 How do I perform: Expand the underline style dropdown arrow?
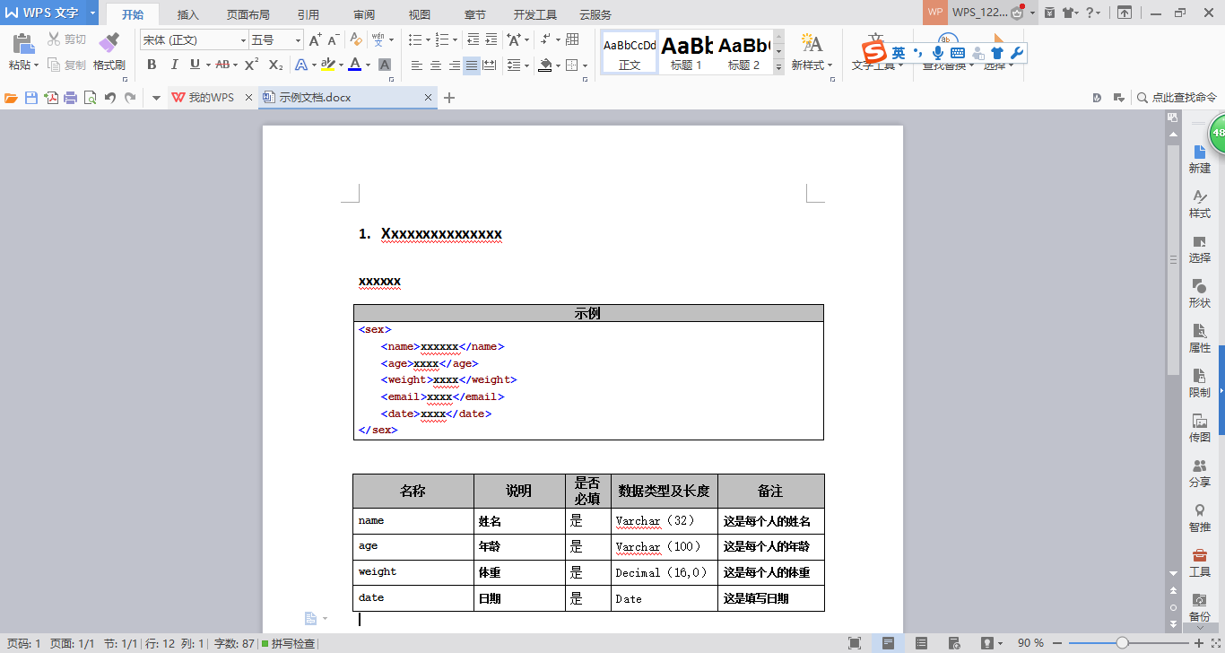click(x=208, y=65)
